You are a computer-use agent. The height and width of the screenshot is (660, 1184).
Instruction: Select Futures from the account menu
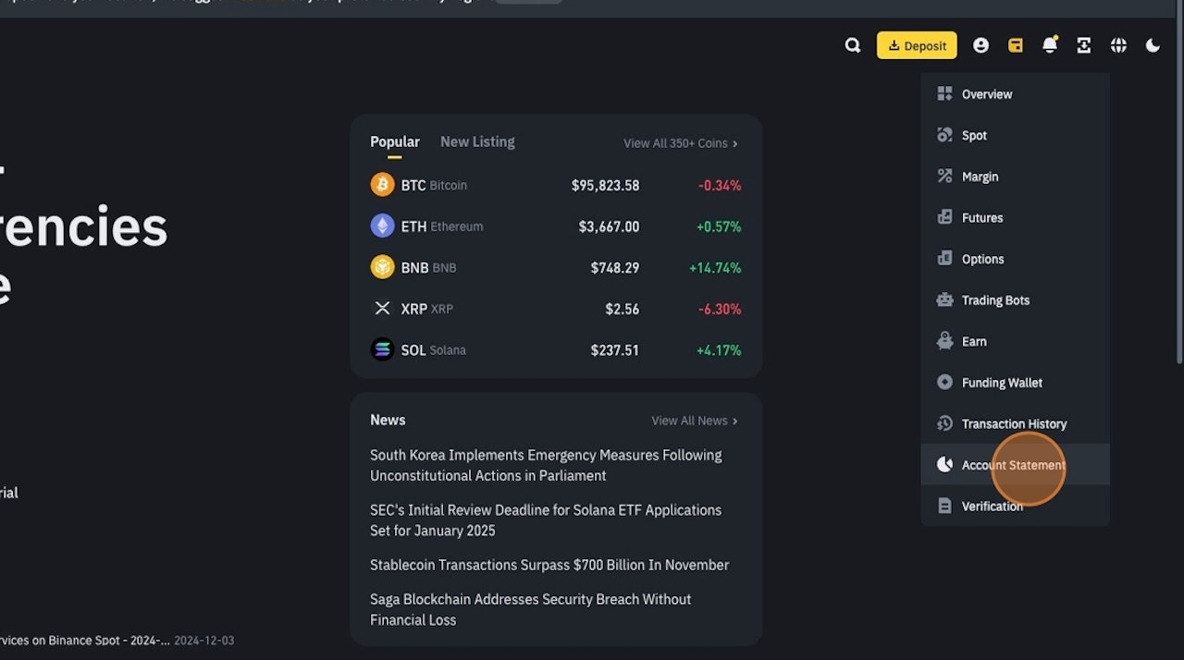982,217
